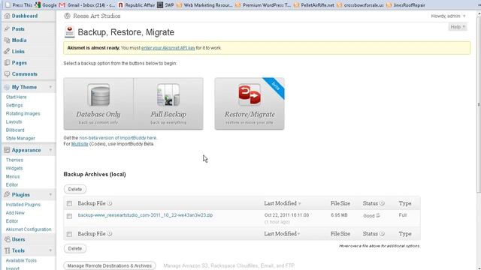Click the Pages icon in the sidebar
Screen dimensions: 481x270
tap(7, 62)
